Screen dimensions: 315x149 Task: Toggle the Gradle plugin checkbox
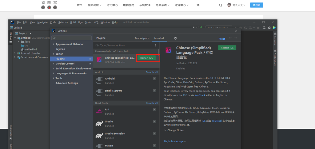coord(154,122)
